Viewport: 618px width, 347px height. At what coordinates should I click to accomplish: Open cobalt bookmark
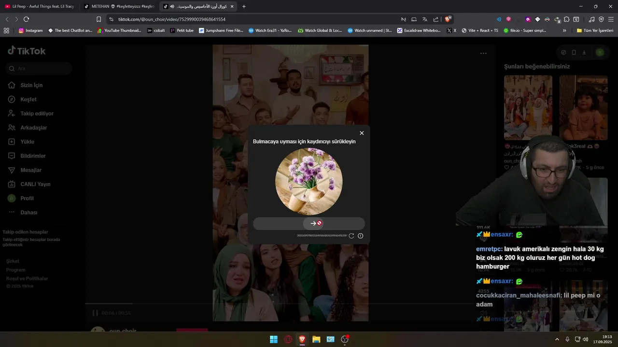(156, 30)
